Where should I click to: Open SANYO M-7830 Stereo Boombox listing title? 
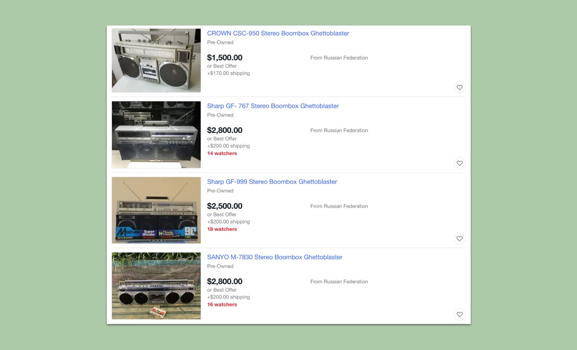point(275,257)
